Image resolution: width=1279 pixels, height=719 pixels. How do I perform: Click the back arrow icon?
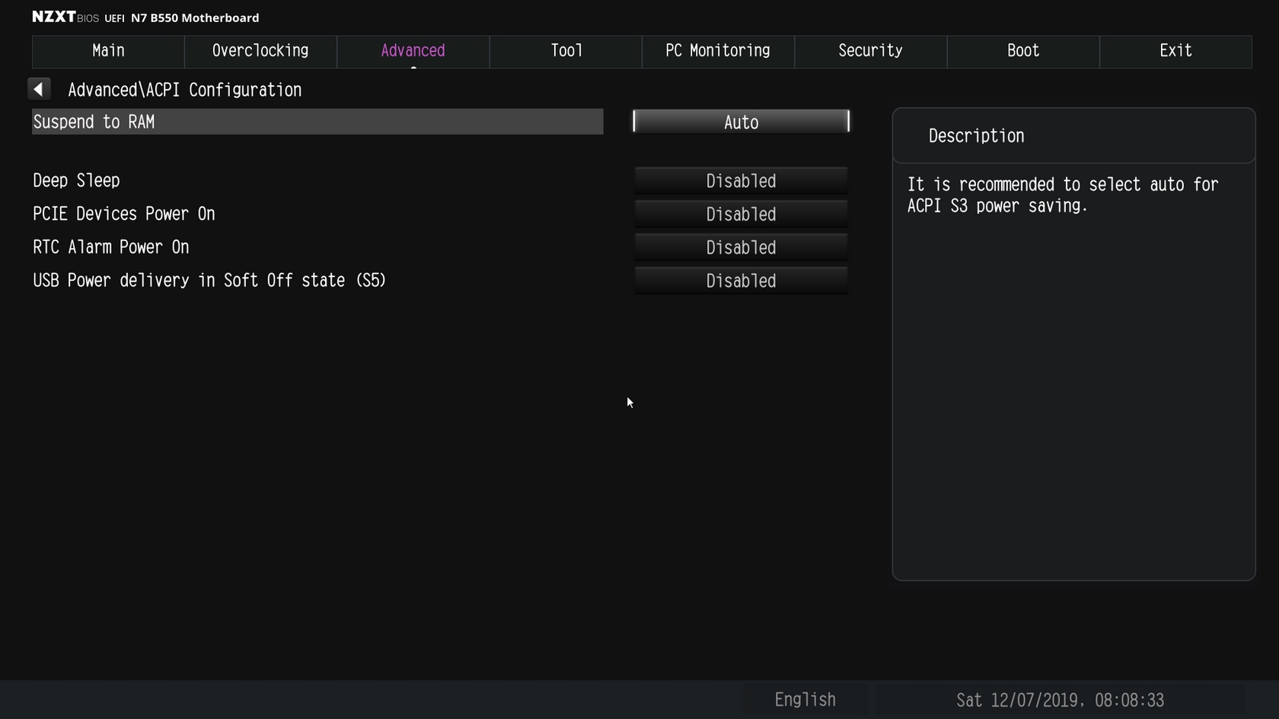[39, 89]
